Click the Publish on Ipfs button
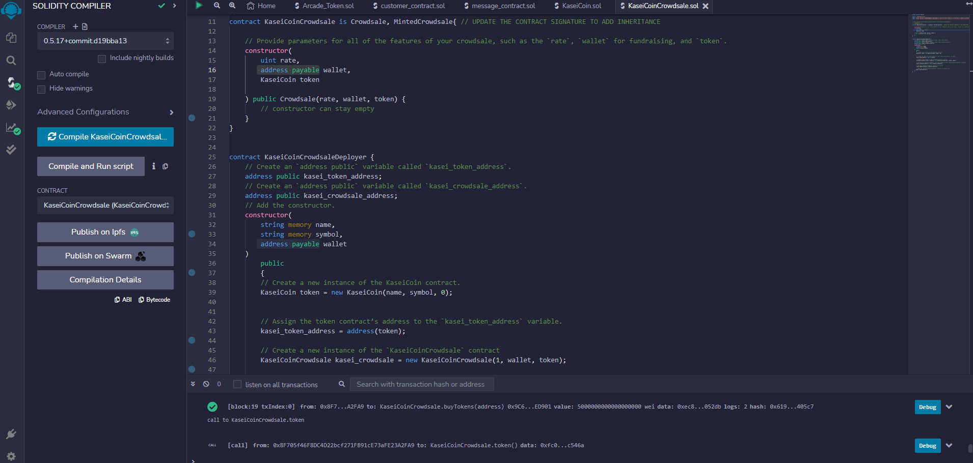The width and height of the screenshot is (973, 463). (x=105, y=232)
